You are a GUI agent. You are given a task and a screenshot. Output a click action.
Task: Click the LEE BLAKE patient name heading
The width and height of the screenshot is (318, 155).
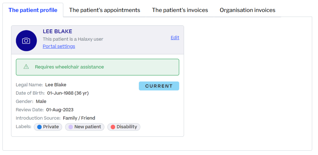point(57,31)
